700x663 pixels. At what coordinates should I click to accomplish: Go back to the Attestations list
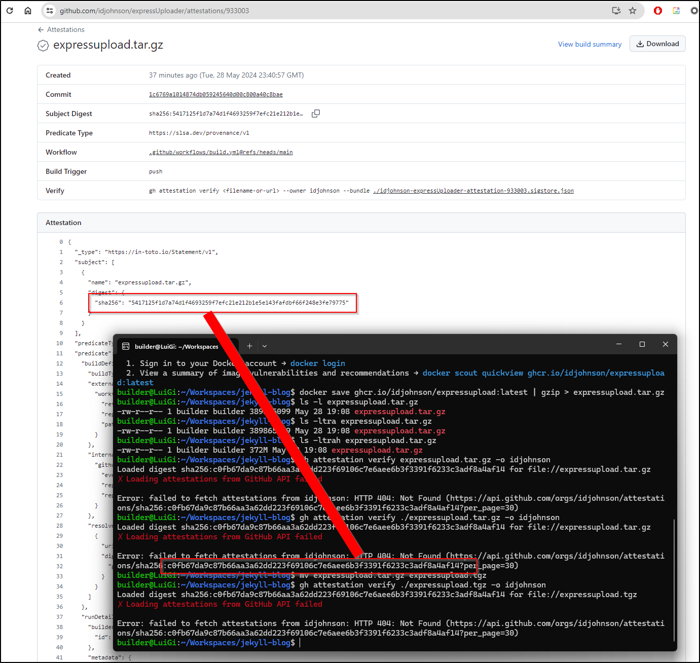click(x=61, y=30)
